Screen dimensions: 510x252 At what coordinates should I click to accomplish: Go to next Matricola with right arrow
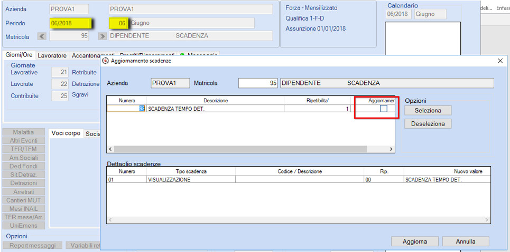[x=103, y=36]
